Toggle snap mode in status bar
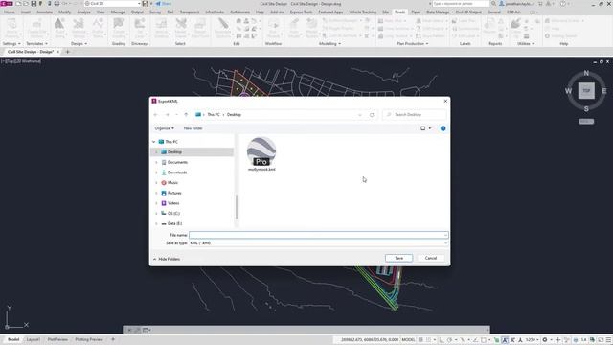This screenshot has width=613, height=345. (429, 340)
